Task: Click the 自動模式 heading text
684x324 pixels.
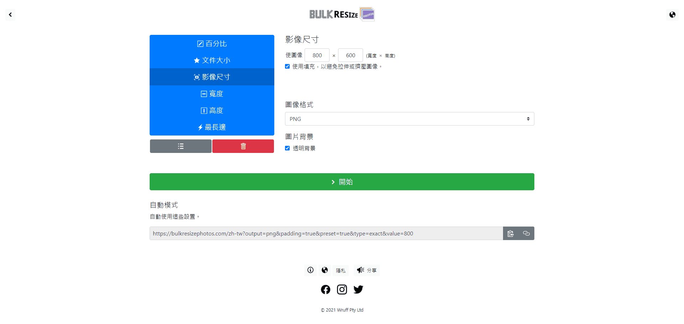Action: tap(164, 205)
